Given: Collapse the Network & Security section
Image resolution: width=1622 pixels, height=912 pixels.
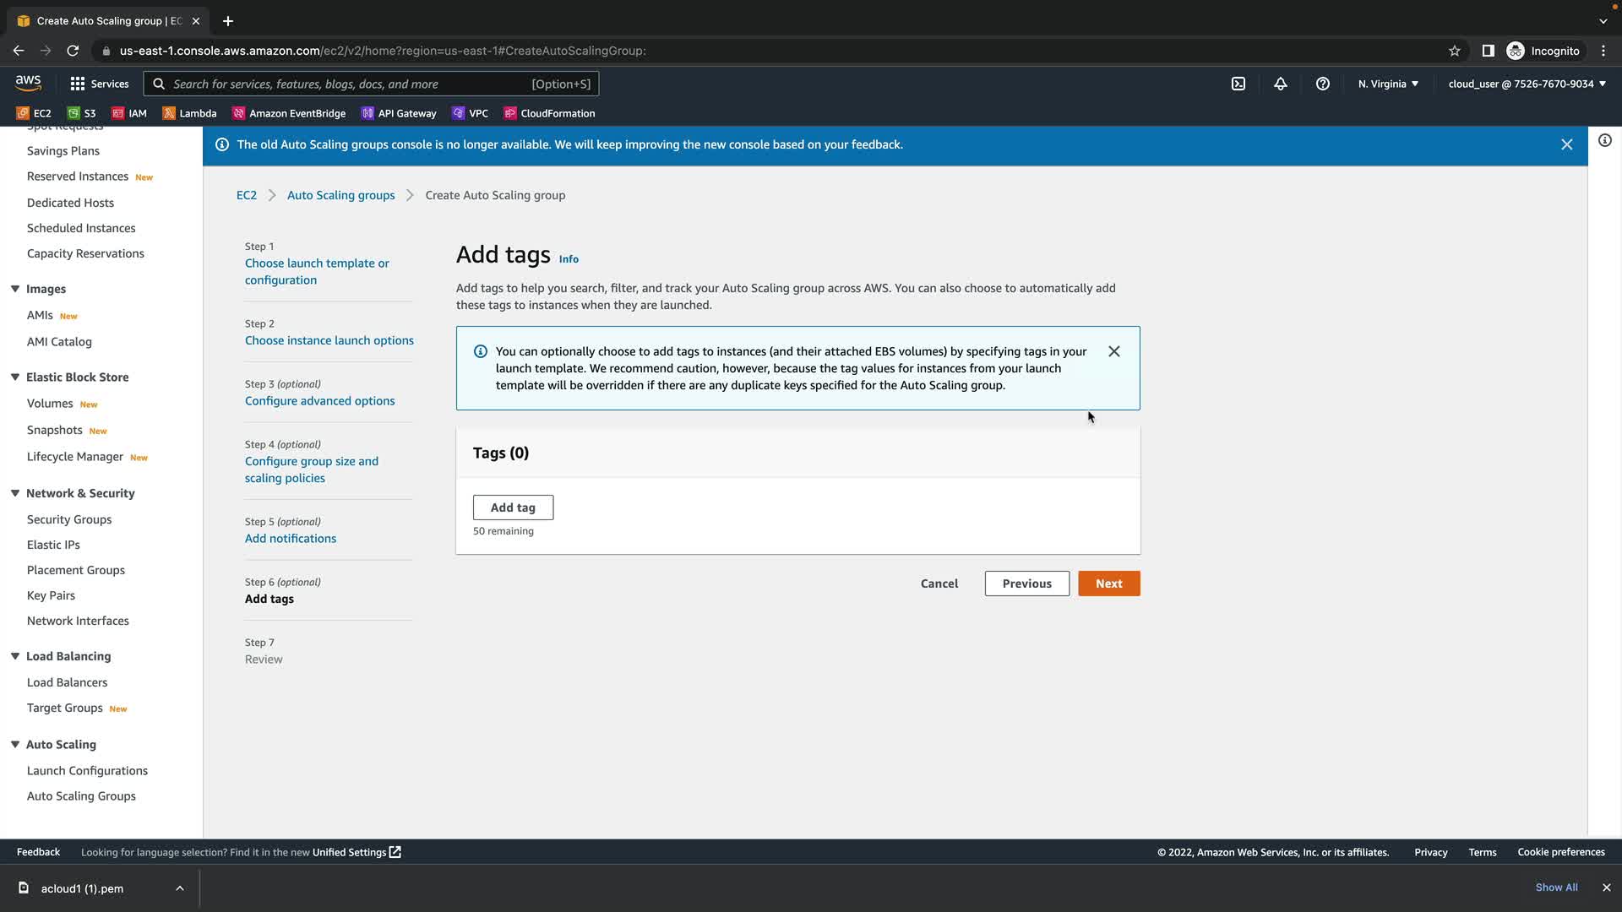Looking at the screenshot, I should [x=15, y=493].
